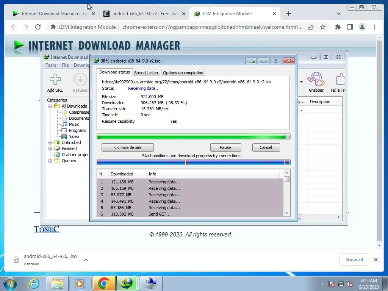Open options for the android-x86 iso download chip
388x291 pixels.
click(86, 260)
